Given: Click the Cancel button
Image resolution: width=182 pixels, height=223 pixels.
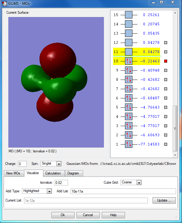Looking at the screenshot, I should [x=88, y=215].
